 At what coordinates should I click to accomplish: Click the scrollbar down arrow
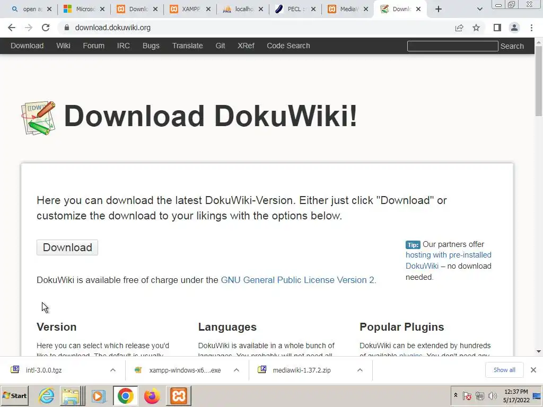539,352
